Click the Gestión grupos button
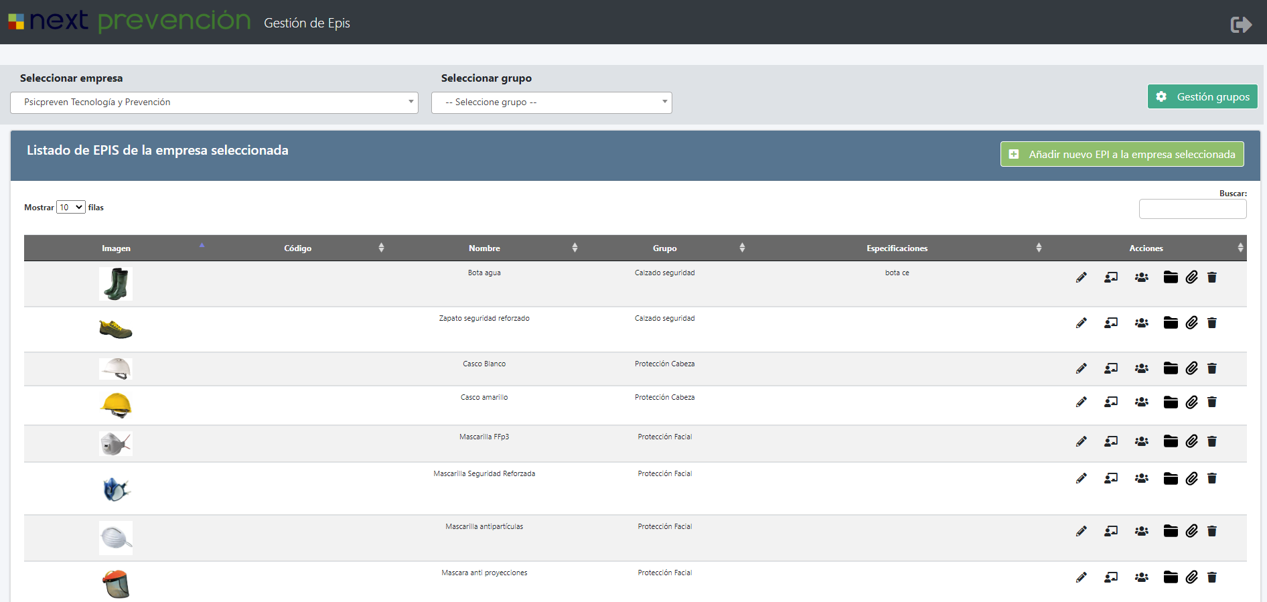Screen dimensions: 1267x602 coord(1203,96)
